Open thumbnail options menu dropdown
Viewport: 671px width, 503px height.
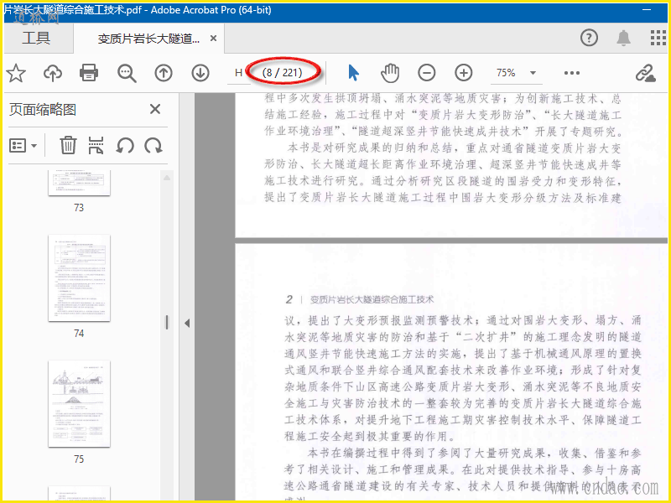coord(23,146)
